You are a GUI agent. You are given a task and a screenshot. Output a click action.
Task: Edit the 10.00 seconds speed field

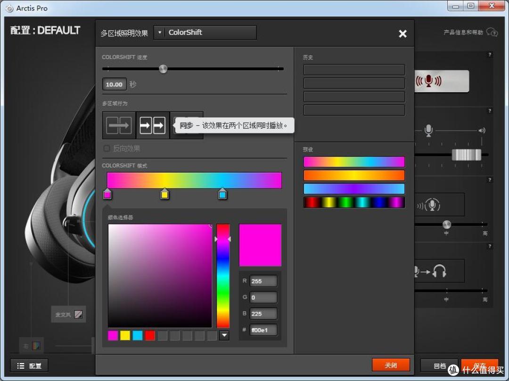114,84
